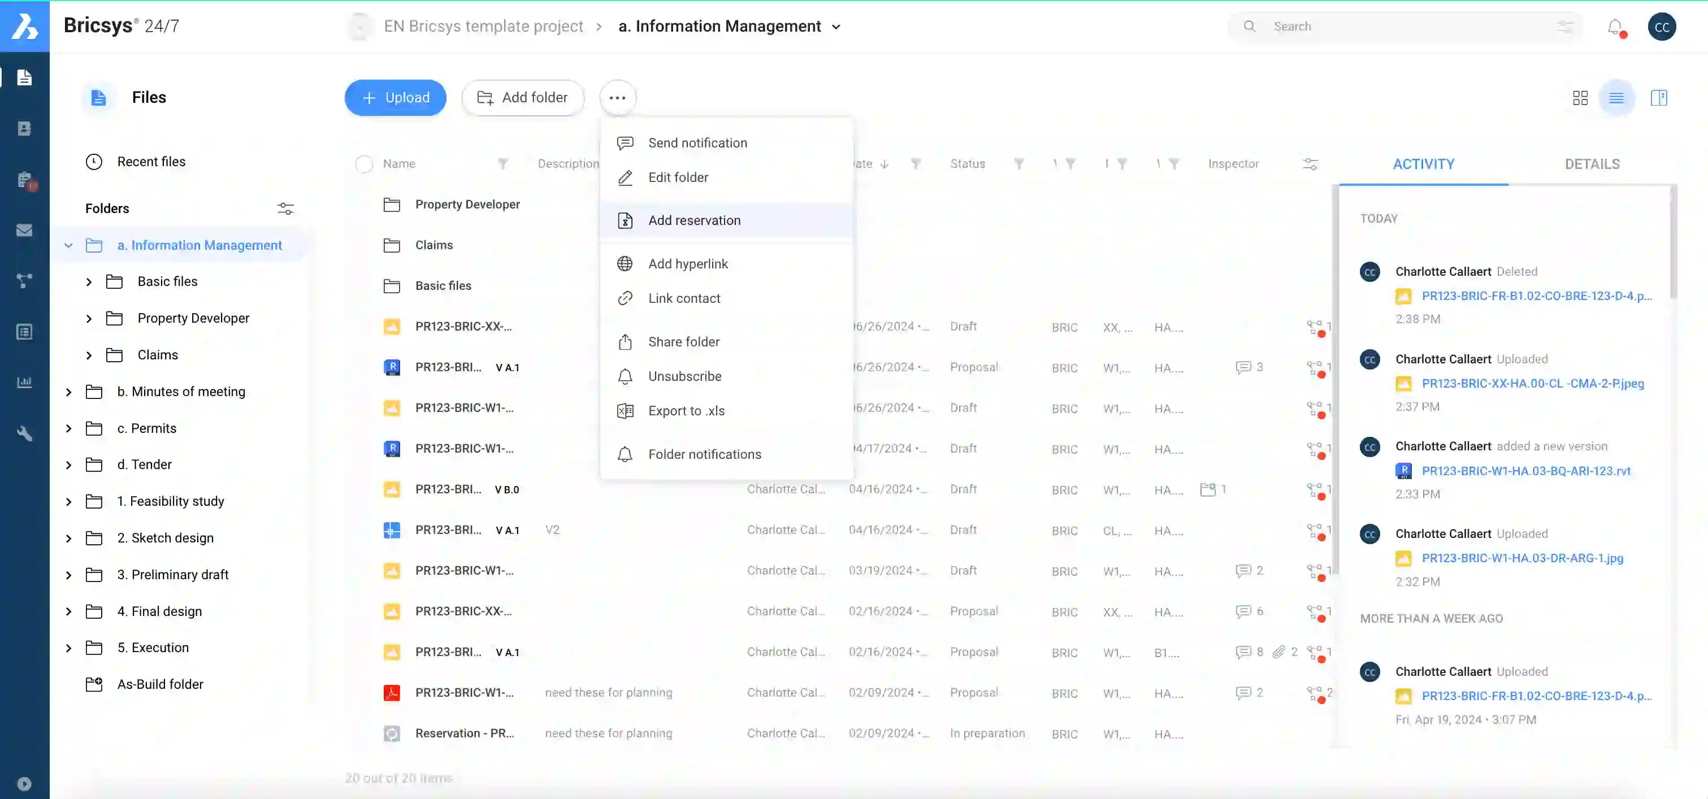The width and height of the screenshot is (1708, 799).
Task: Open Folder notifications from the menu
Action: pyautogui.click(x=726, y=454)
